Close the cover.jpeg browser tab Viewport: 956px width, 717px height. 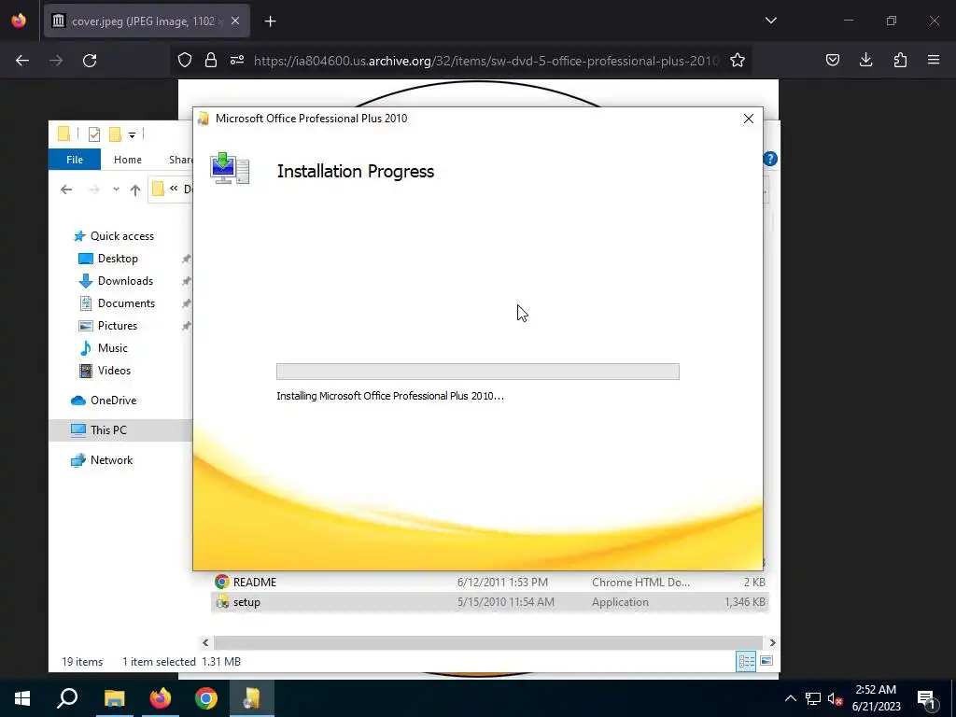click(x=235, y=21)
